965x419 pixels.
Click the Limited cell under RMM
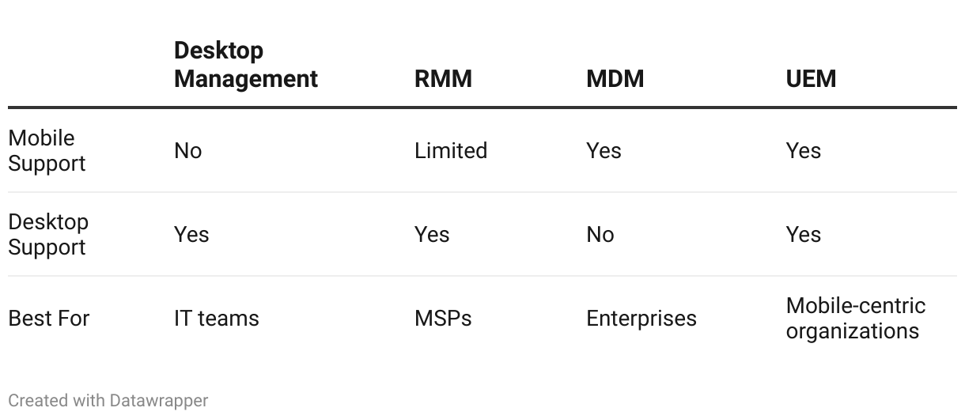pyautogui.click(x=451, y=150)
